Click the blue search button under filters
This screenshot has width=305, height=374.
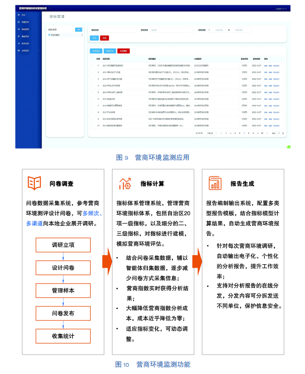click(95, 37)
